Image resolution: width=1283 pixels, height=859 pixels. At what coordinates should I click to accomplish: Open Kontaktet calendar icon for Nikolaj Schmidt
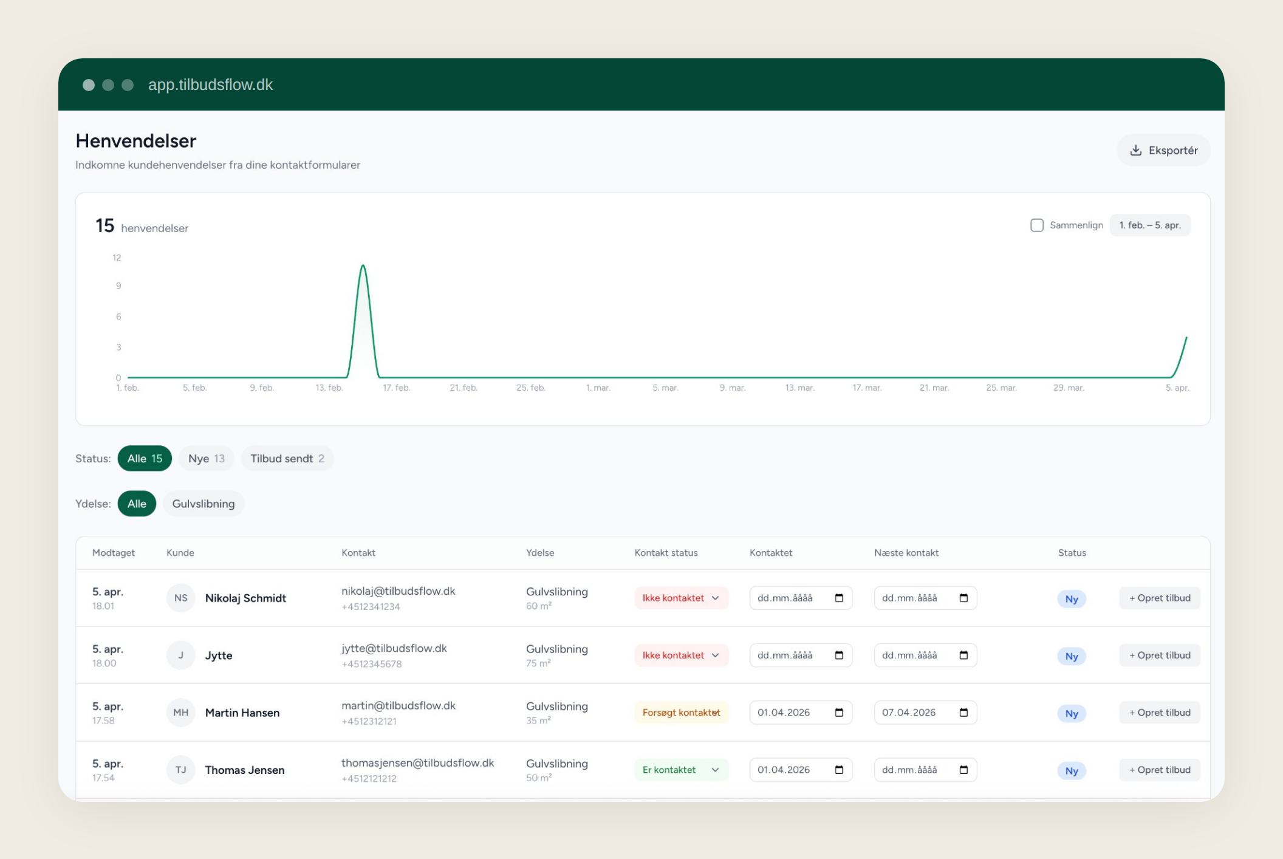(839, 598)
